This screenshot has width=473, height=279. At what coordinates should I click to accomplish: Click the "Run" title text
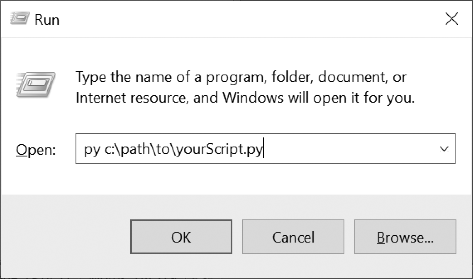pos(47,20)
